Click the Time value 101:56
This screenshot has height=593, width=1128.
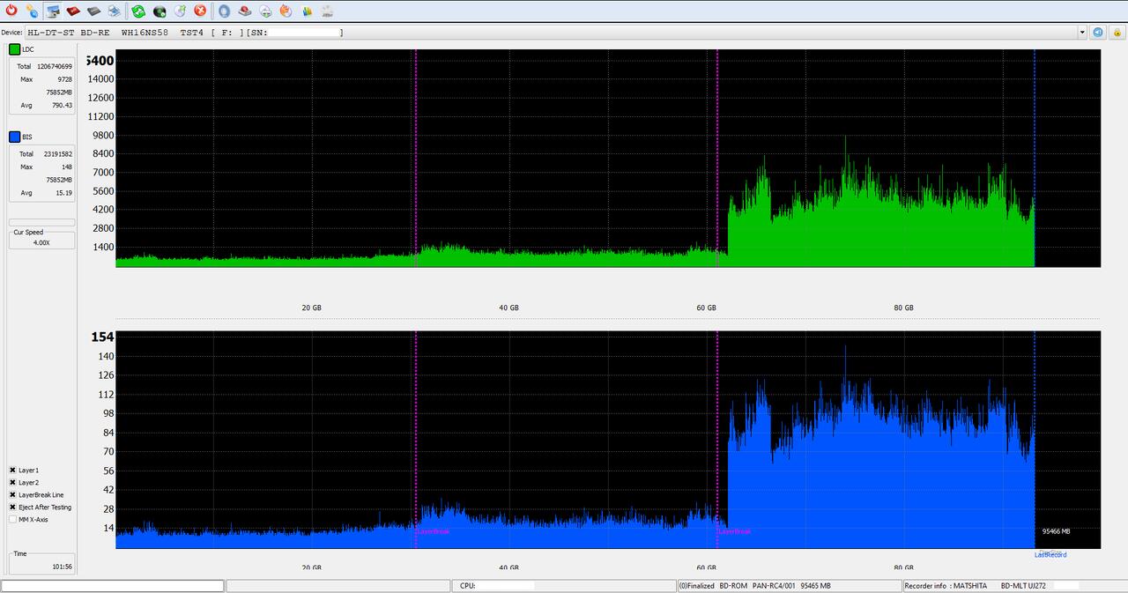[63, 567]
